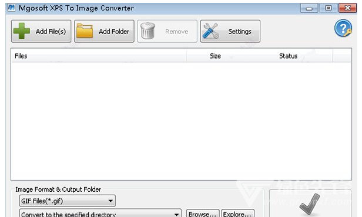Click the greyed-out Remove button
362x217 pixels.
pos(167,31)
